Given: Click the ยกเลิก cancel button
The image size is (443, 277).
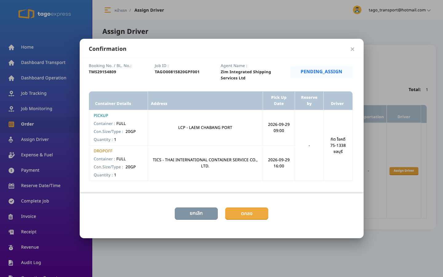Looking at the screenshot, I should [196, 213].
